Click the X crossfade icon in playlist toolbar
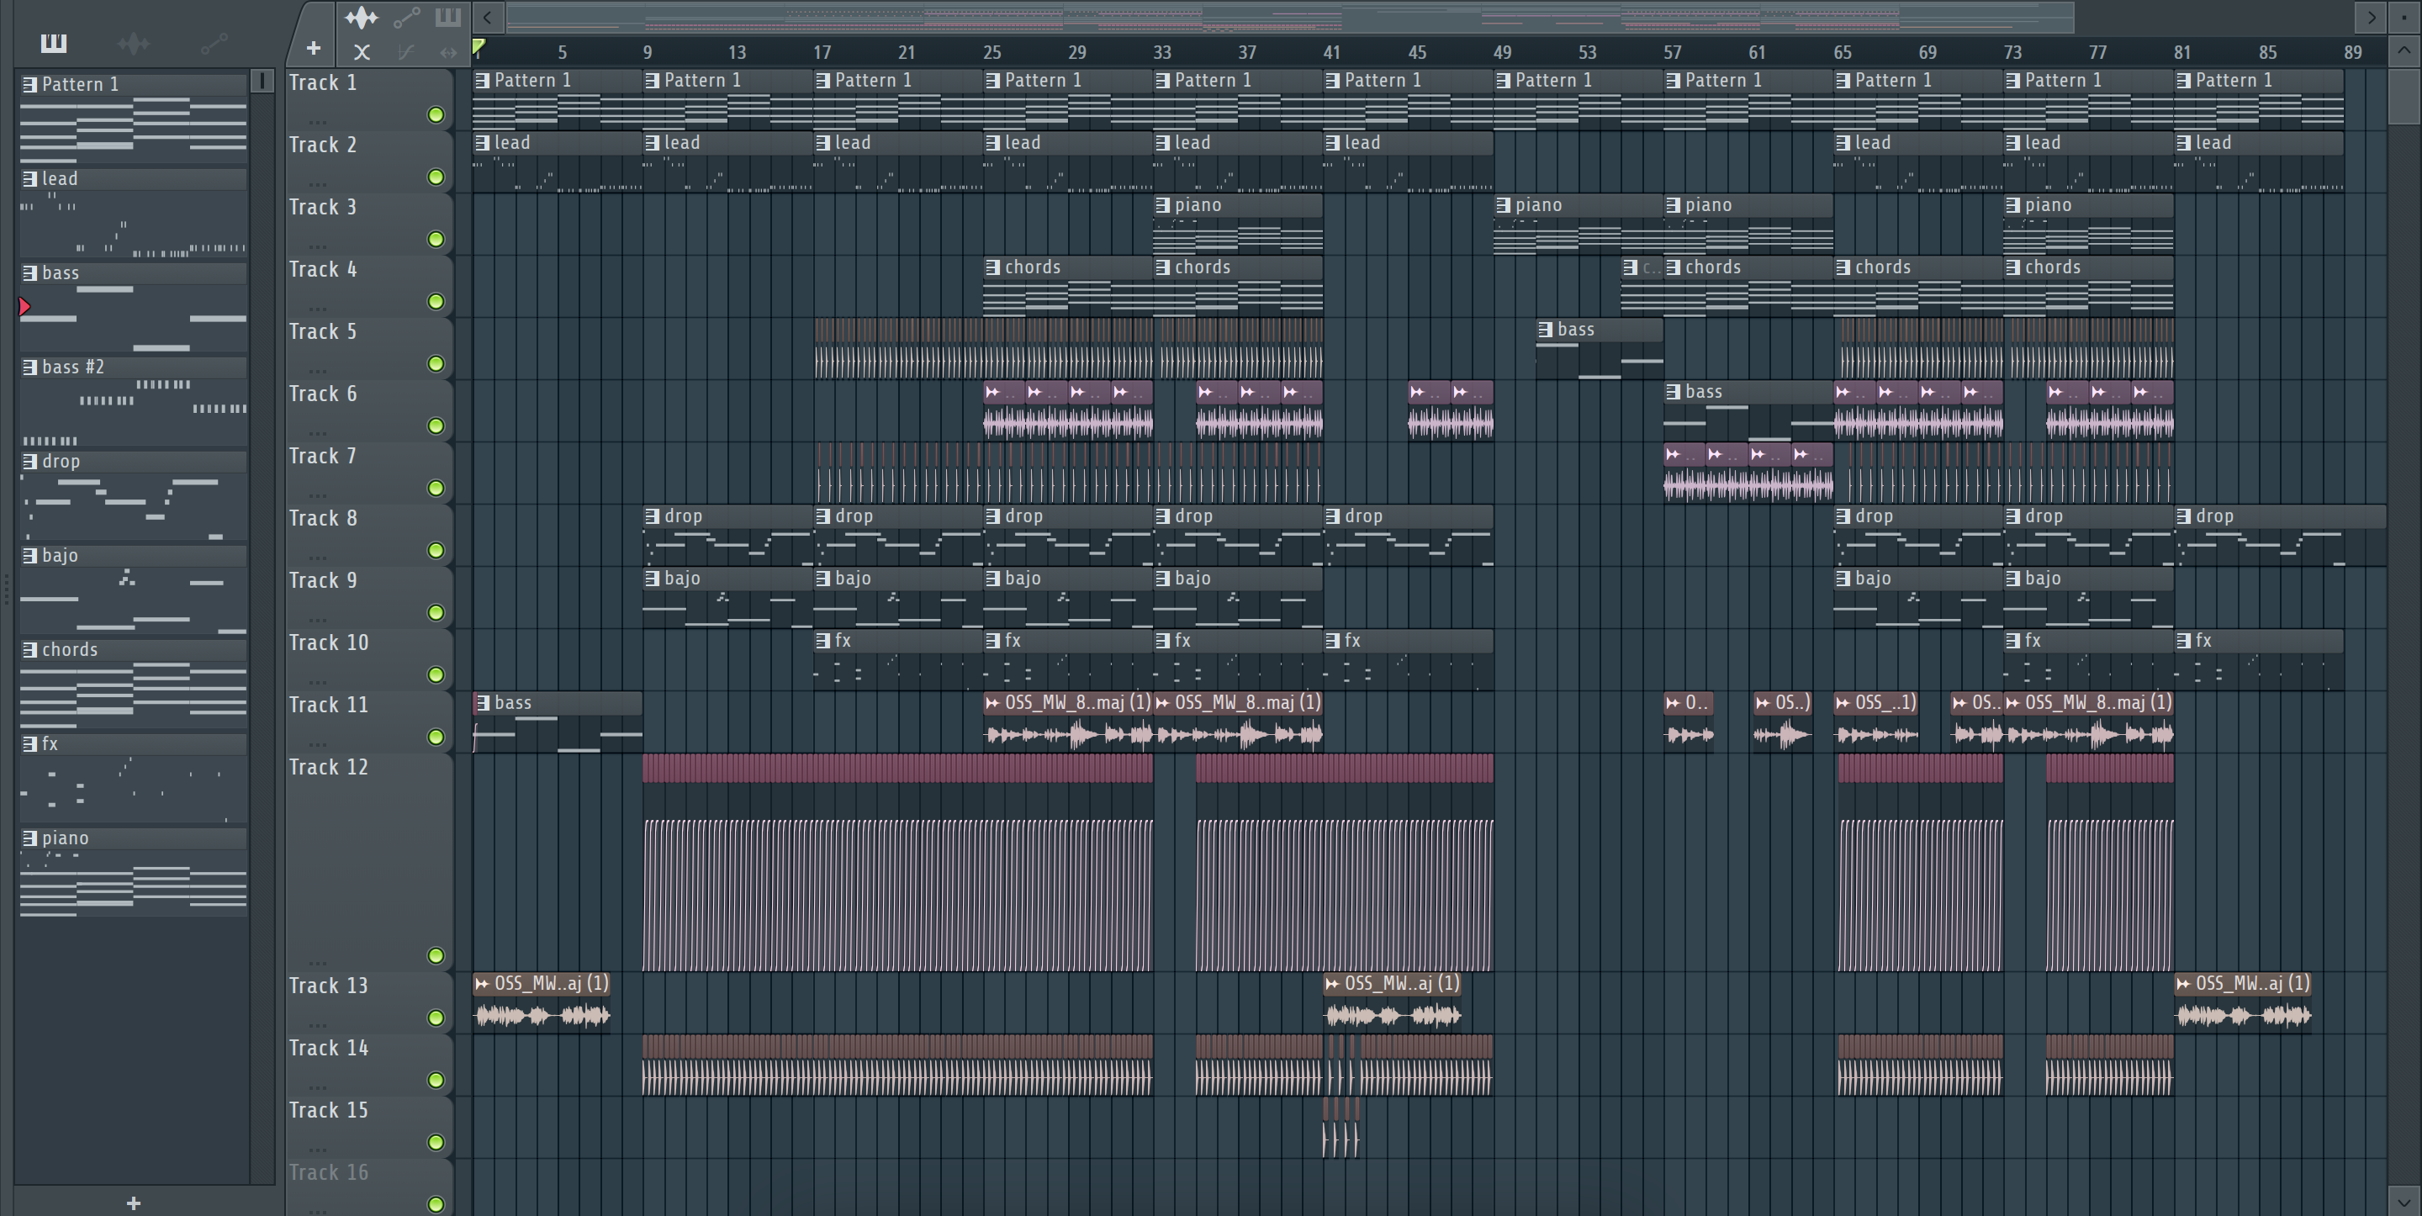Screen dimensions: 2422x1216 pos(362,53)
